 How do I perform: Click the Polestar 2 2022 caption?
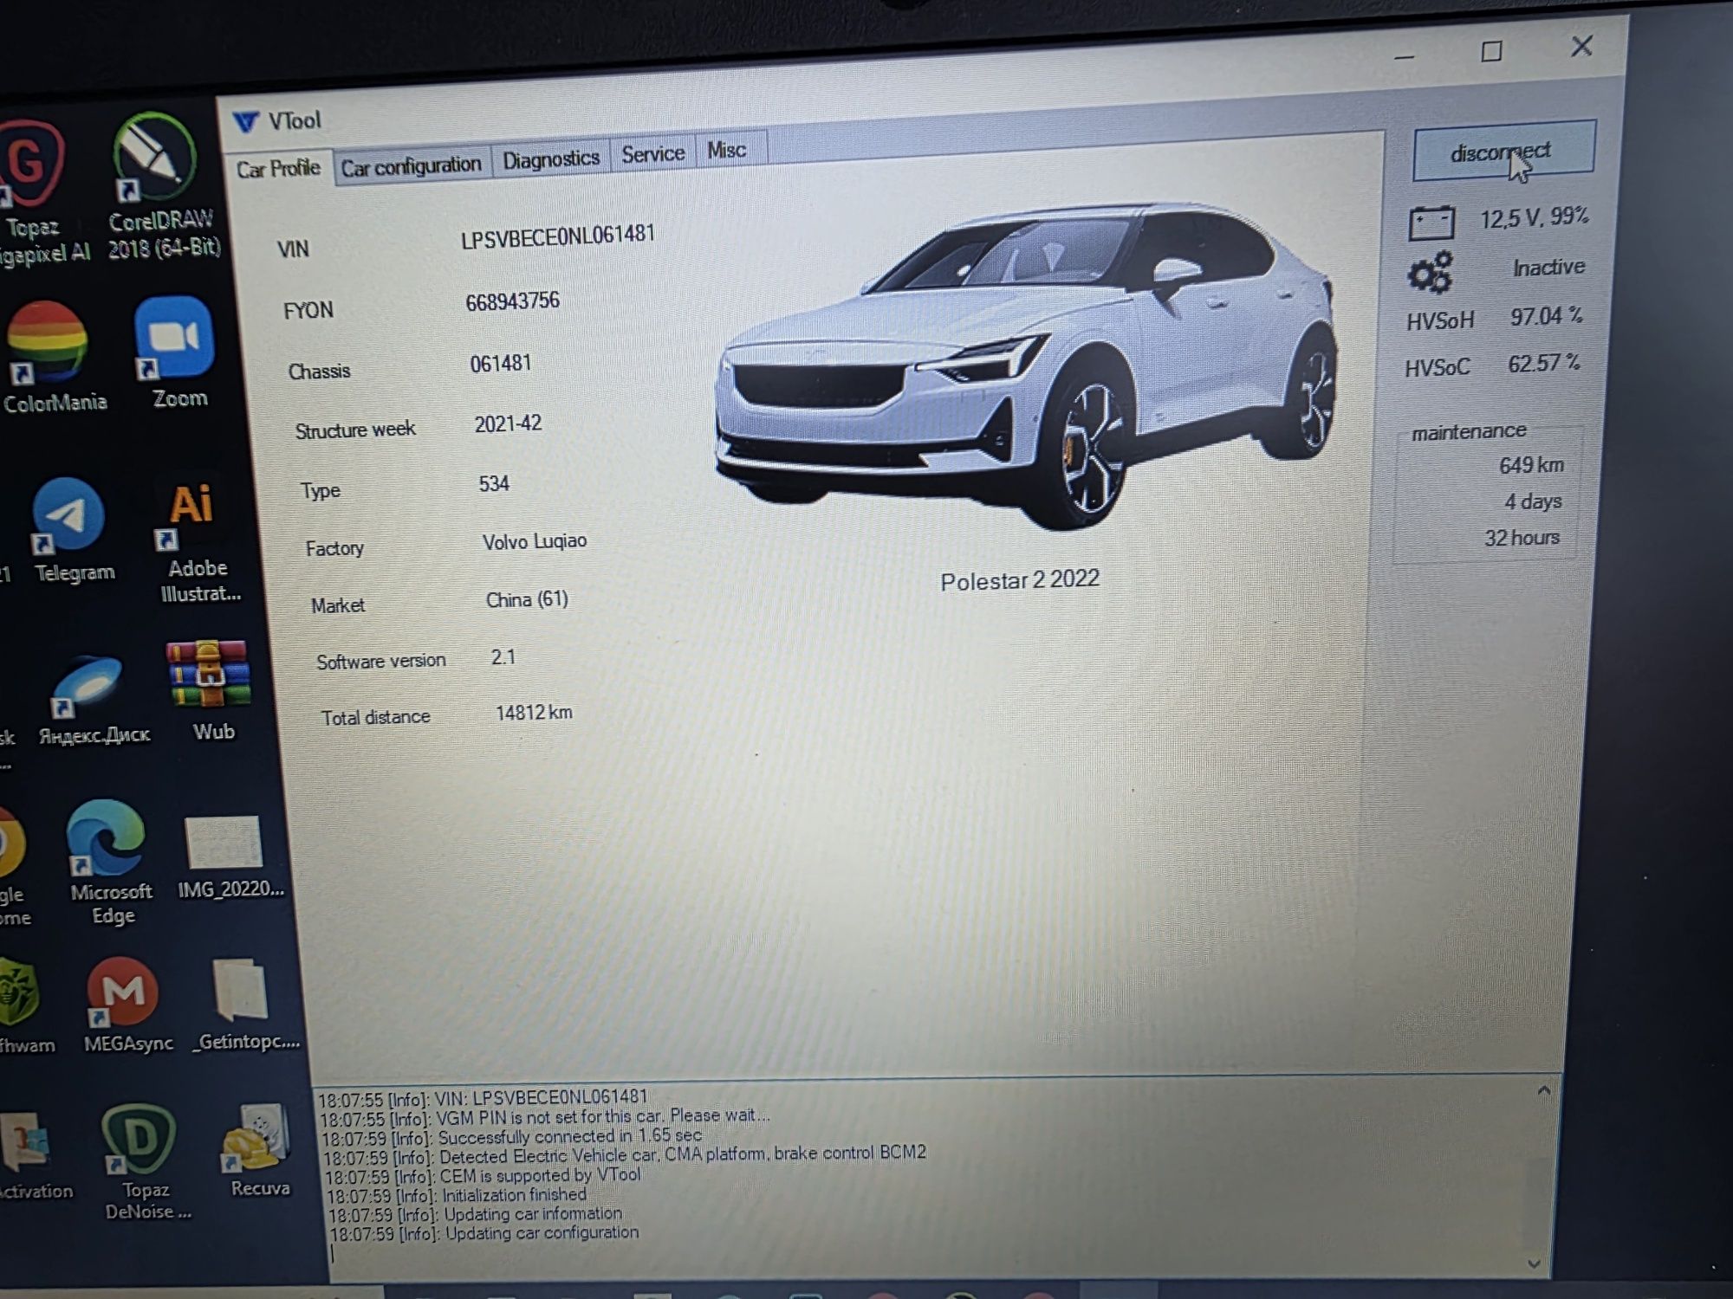click(x=1020, y=580)
